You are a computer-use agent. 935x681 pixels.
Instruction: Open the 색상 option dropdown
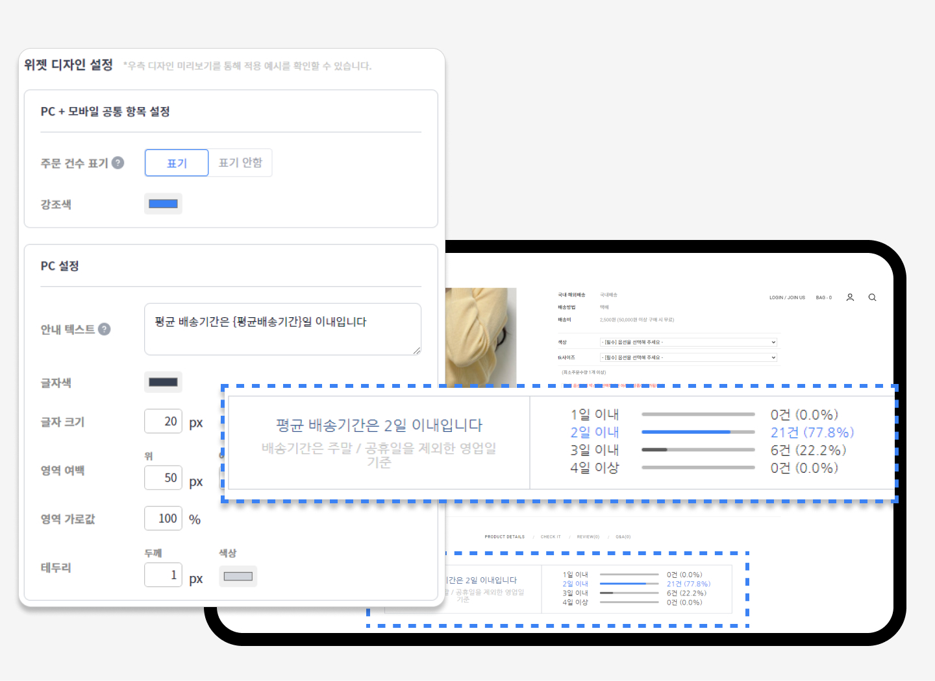point(688,342)
